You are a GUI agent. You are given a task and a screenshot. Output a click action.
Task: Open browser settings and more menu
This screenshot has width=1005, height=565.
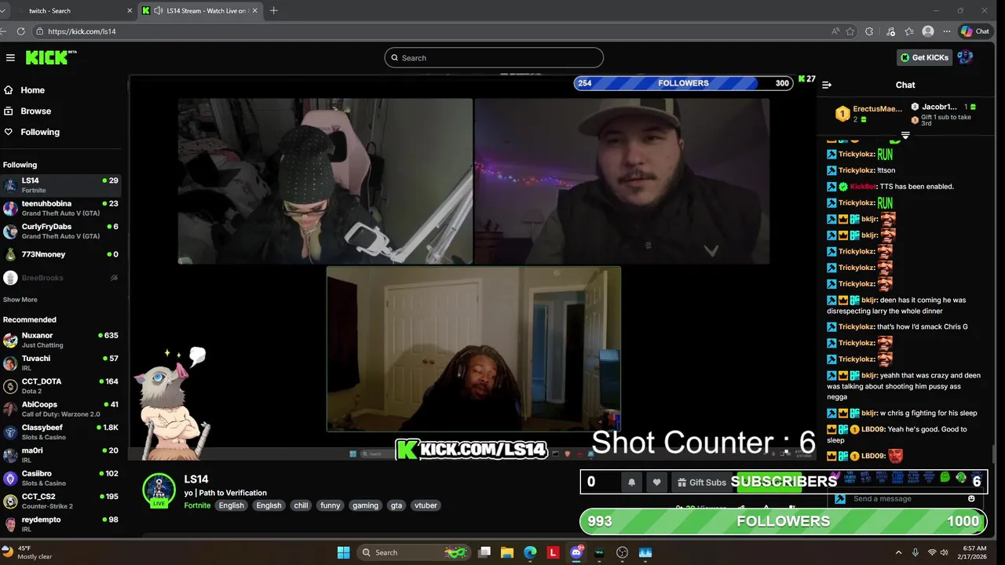(x=947, y=31)
